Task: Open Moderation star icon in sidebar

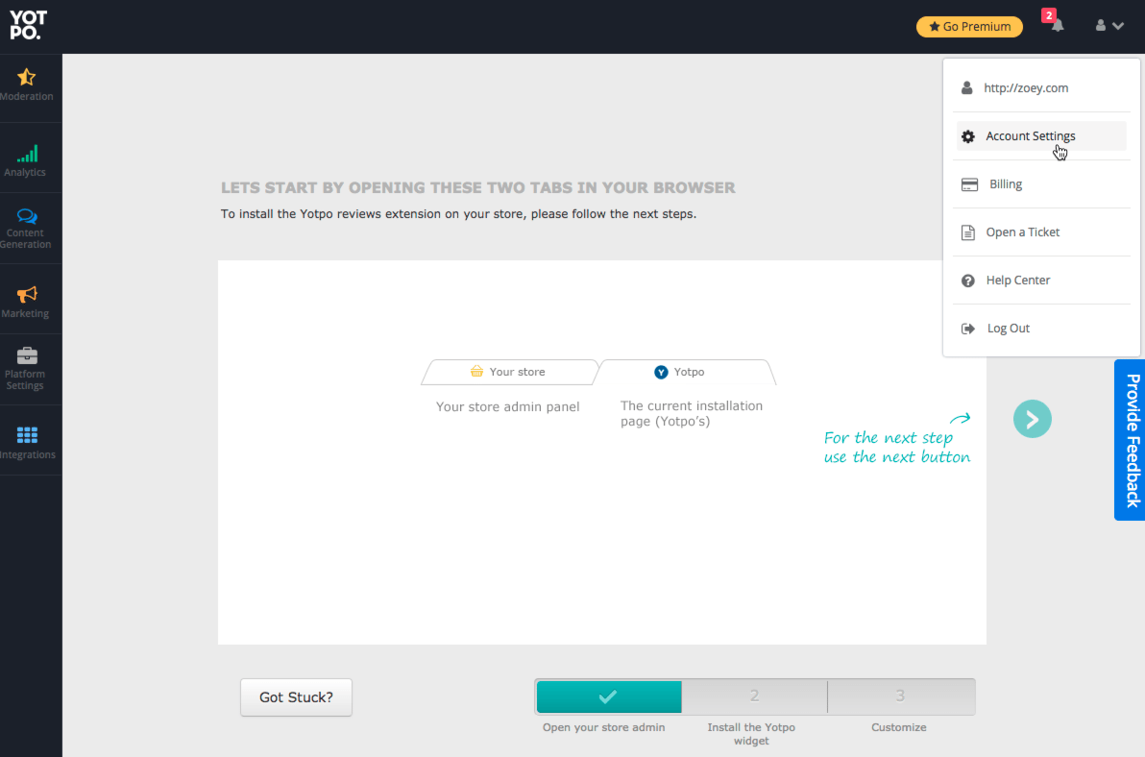Action: (27, 77)
